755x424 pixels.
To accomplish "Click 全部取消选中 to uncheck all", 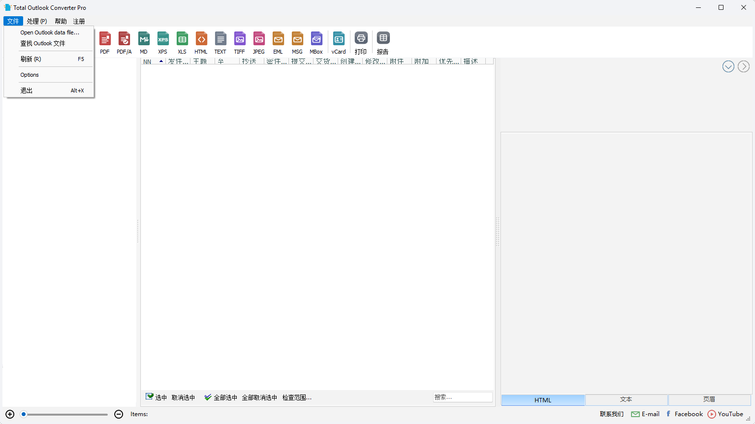I will 259,397.
